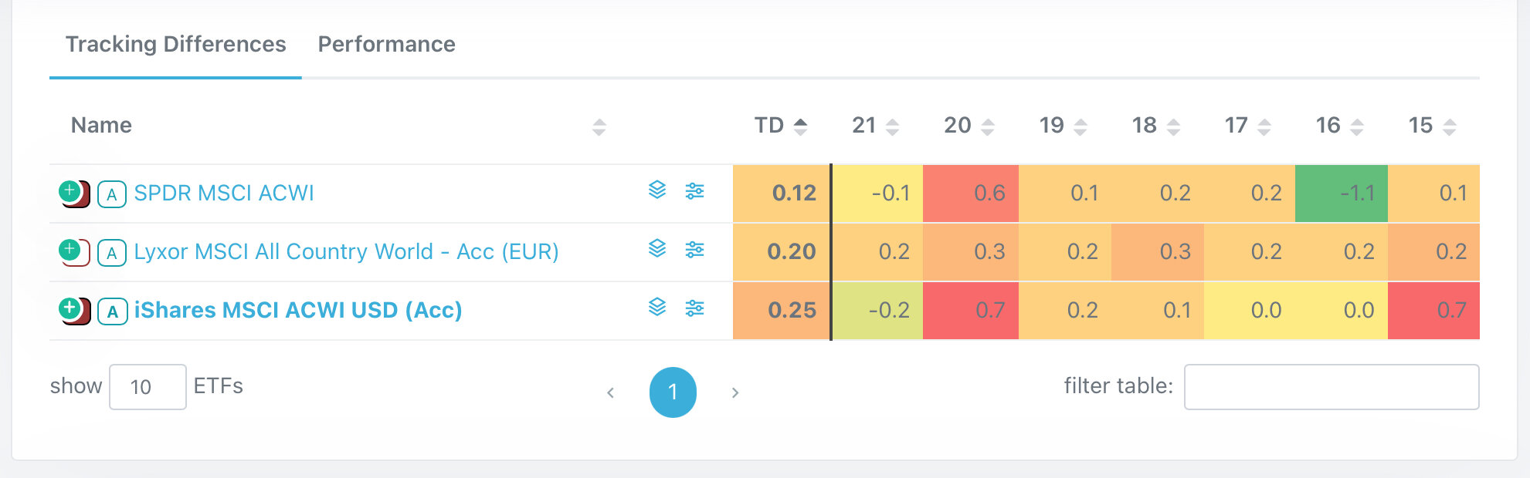Toggle green plus button for iShares MSCI ACWI

[x=70, y=308]
